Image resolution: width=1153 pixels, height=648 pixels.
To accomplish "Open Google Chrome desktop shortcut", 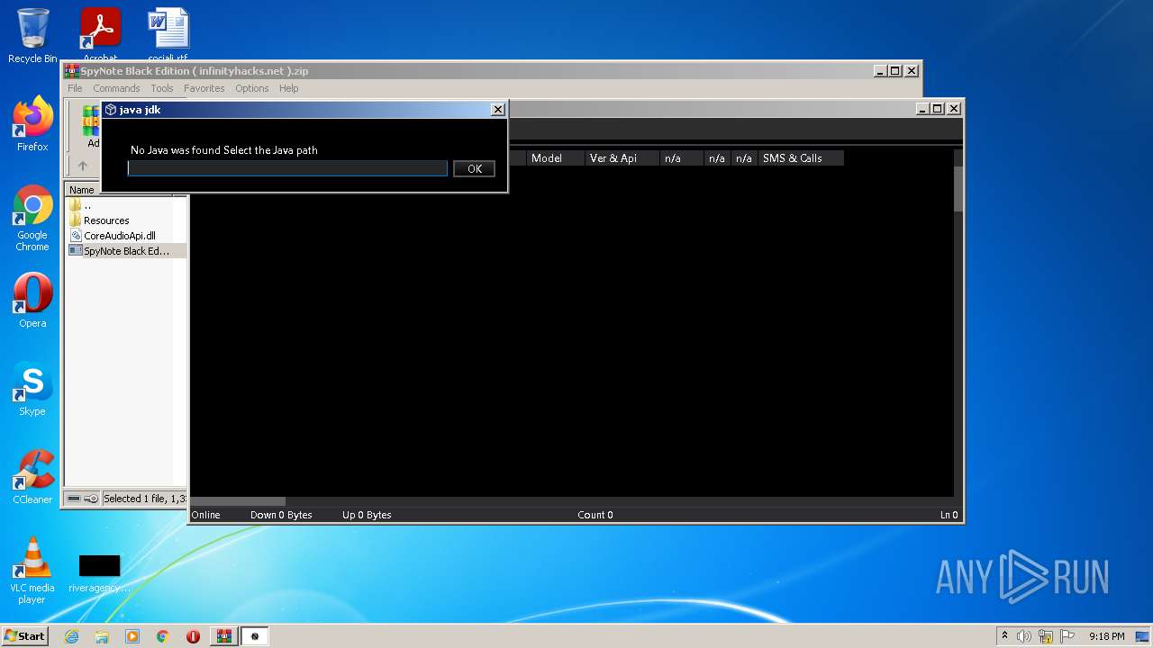I will pos(32,218).
